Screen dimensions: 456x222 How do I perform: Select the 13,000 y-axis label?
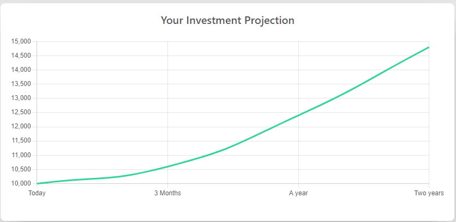tap(21, 98)
